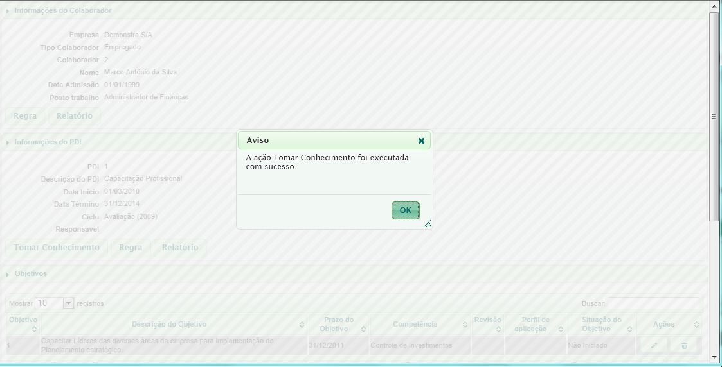Select 'Demonstra S/A' company value
Image resolution: width=722 pixels, height=367 pixels.
point(128,35)
